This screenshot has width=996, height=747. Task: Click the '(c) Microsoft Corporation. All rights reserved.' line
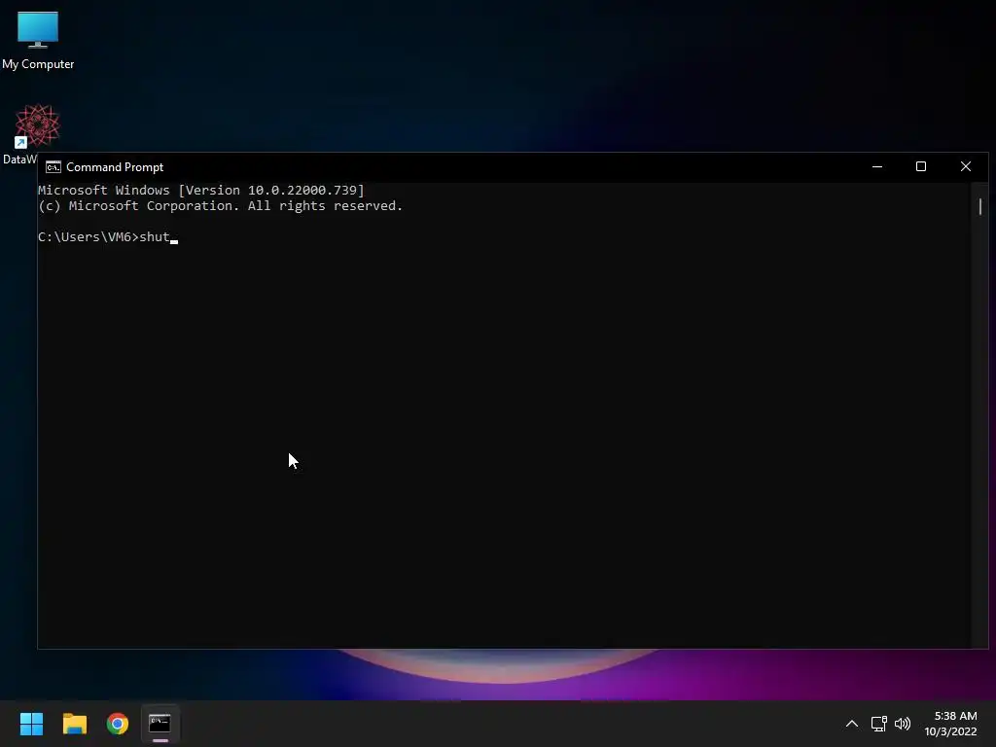[221, 206]
